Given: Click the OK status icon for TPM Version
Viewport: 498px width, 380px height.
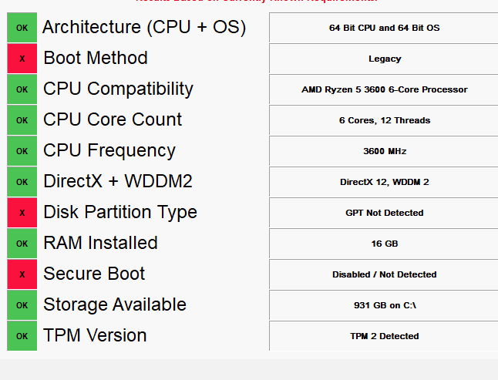Looking at the screenshot, I should (22, 335).
